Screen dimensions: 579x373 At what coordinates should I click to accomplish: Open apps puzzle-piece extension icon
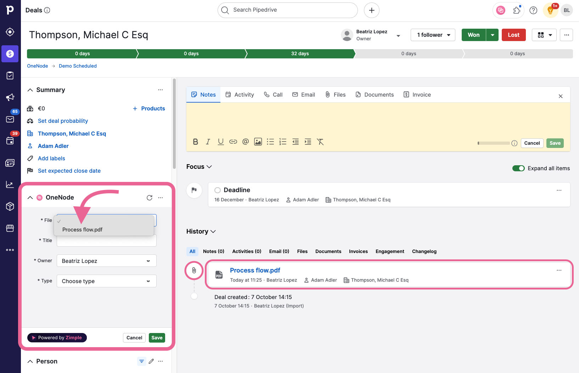[x=517, y=10]
